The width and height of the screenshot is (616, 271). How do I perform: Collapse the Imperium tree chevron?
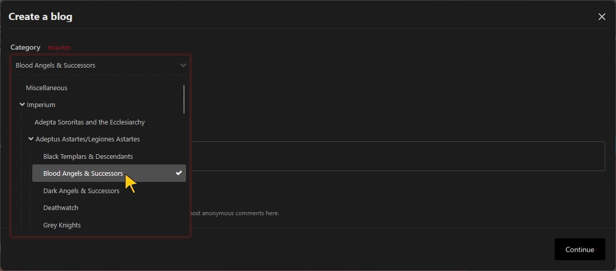coord(22,105)
